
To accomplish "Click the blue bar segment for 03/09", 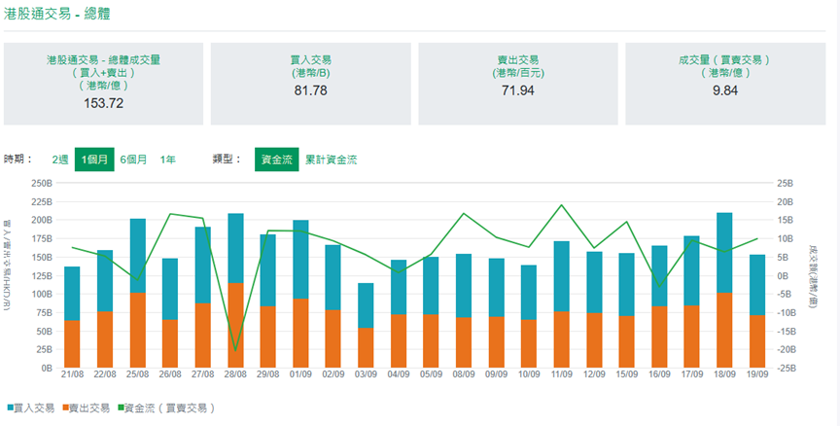I will pyautogui.click(x=366, y=305).
